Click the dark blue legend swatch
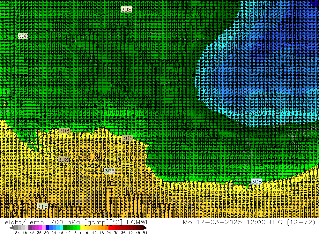Viewport: 319px width, 234px height. 48,228
